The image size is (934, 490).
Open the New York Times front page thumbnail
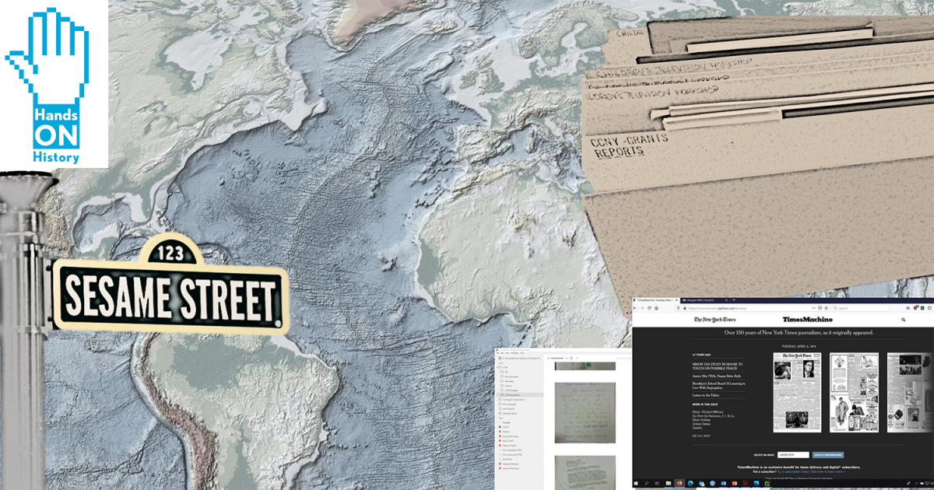coord(797,392)
